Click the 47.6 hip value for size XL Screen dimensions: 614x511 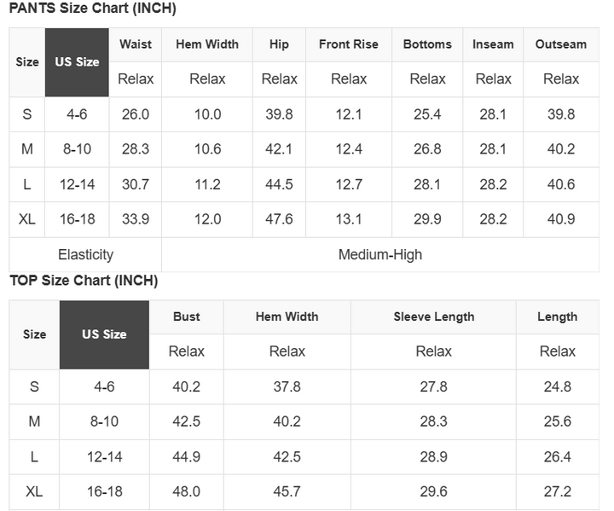tap(279, 219)
